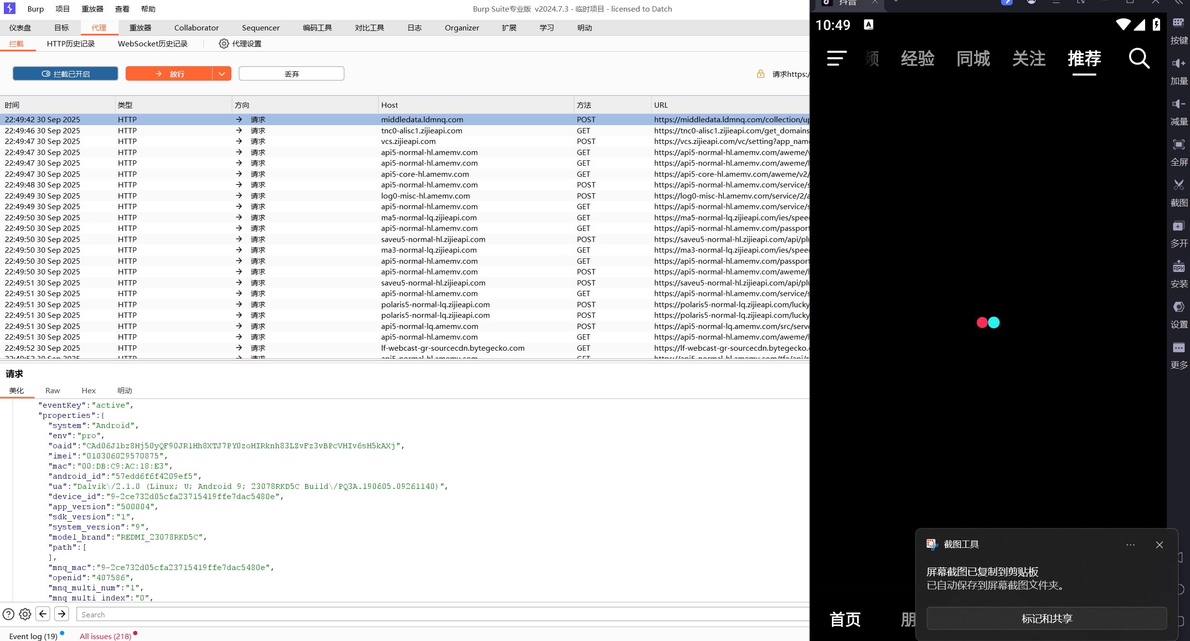
Task: Click the back arrow near search bar
Action: (43, 614)
